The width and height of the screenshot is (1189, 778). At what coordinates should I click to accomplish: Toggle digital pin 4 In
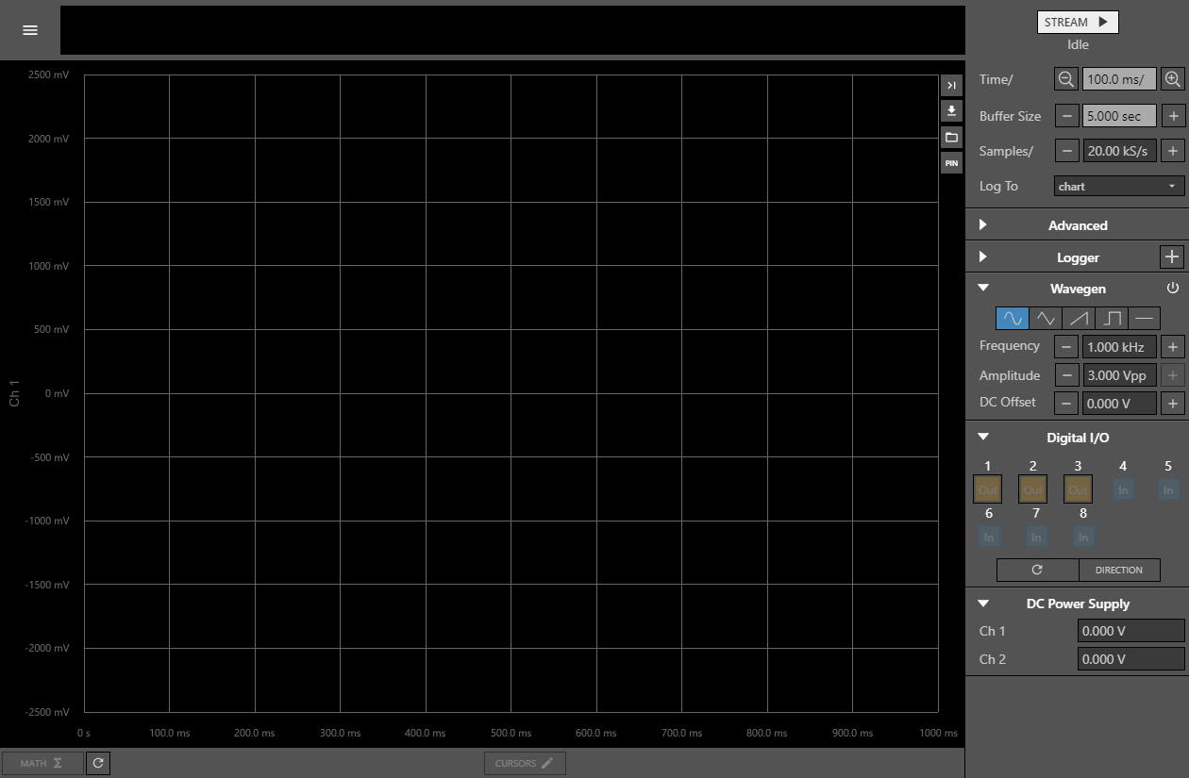(1123, 489)
